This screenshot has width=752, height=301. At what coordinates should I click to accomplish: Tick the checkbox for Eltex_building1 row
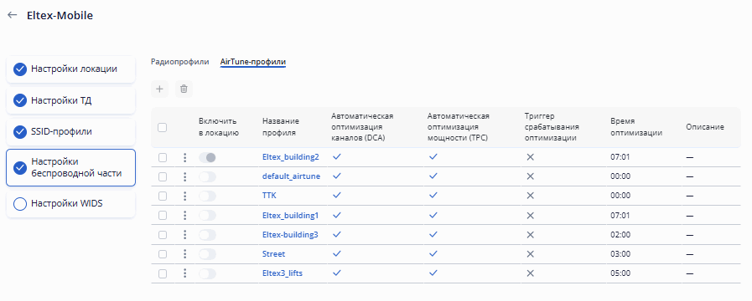[x=163, y=216]
